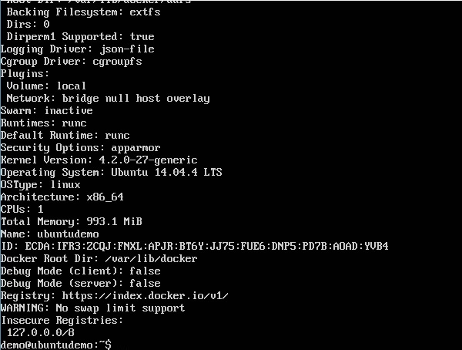Click the Network bridge null host overlay line
Screen dimensions: 462x350
point(108,98)
